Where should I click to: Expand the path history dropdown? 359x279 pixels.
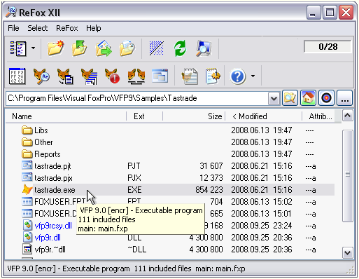[274, 99]
